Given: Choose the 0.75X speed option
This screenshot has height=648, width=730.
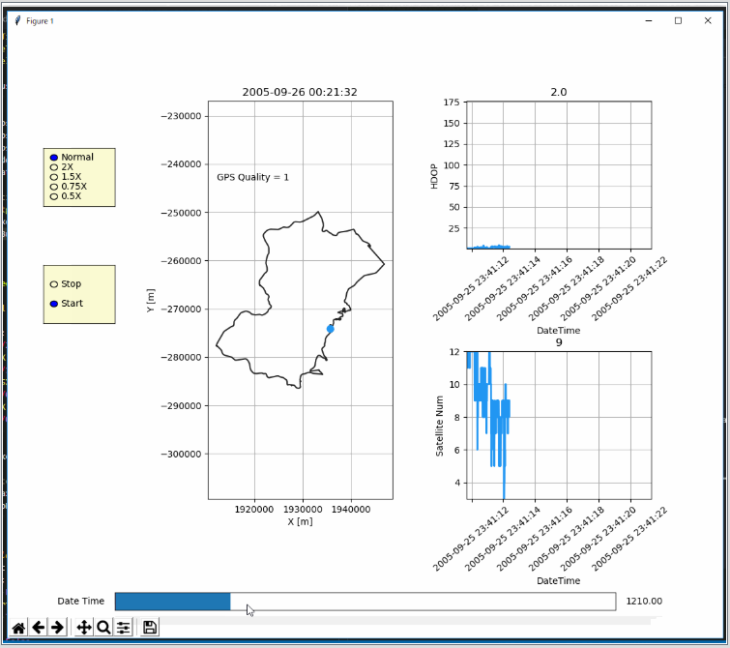Looking at the screenshot, I should tap(54, 187).
